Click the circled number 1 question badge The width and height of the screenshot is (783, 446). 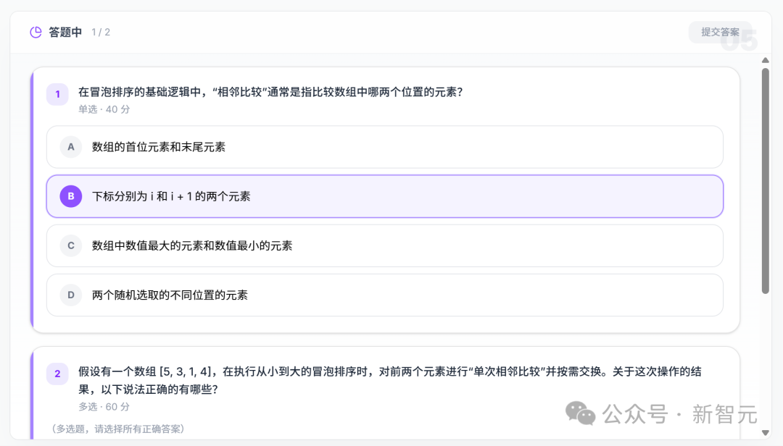tap(57, 94)
